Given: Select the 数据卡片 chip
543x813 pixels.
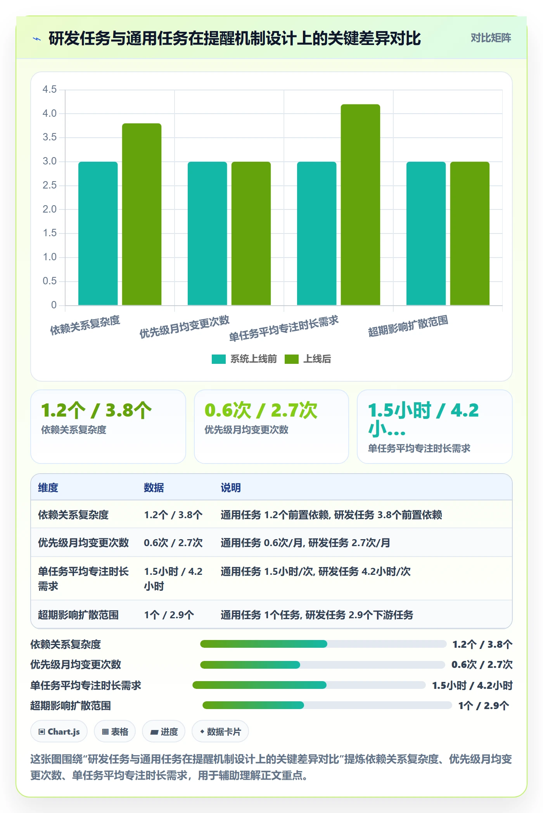Looking at the screenshot, I should click(220, 732).
